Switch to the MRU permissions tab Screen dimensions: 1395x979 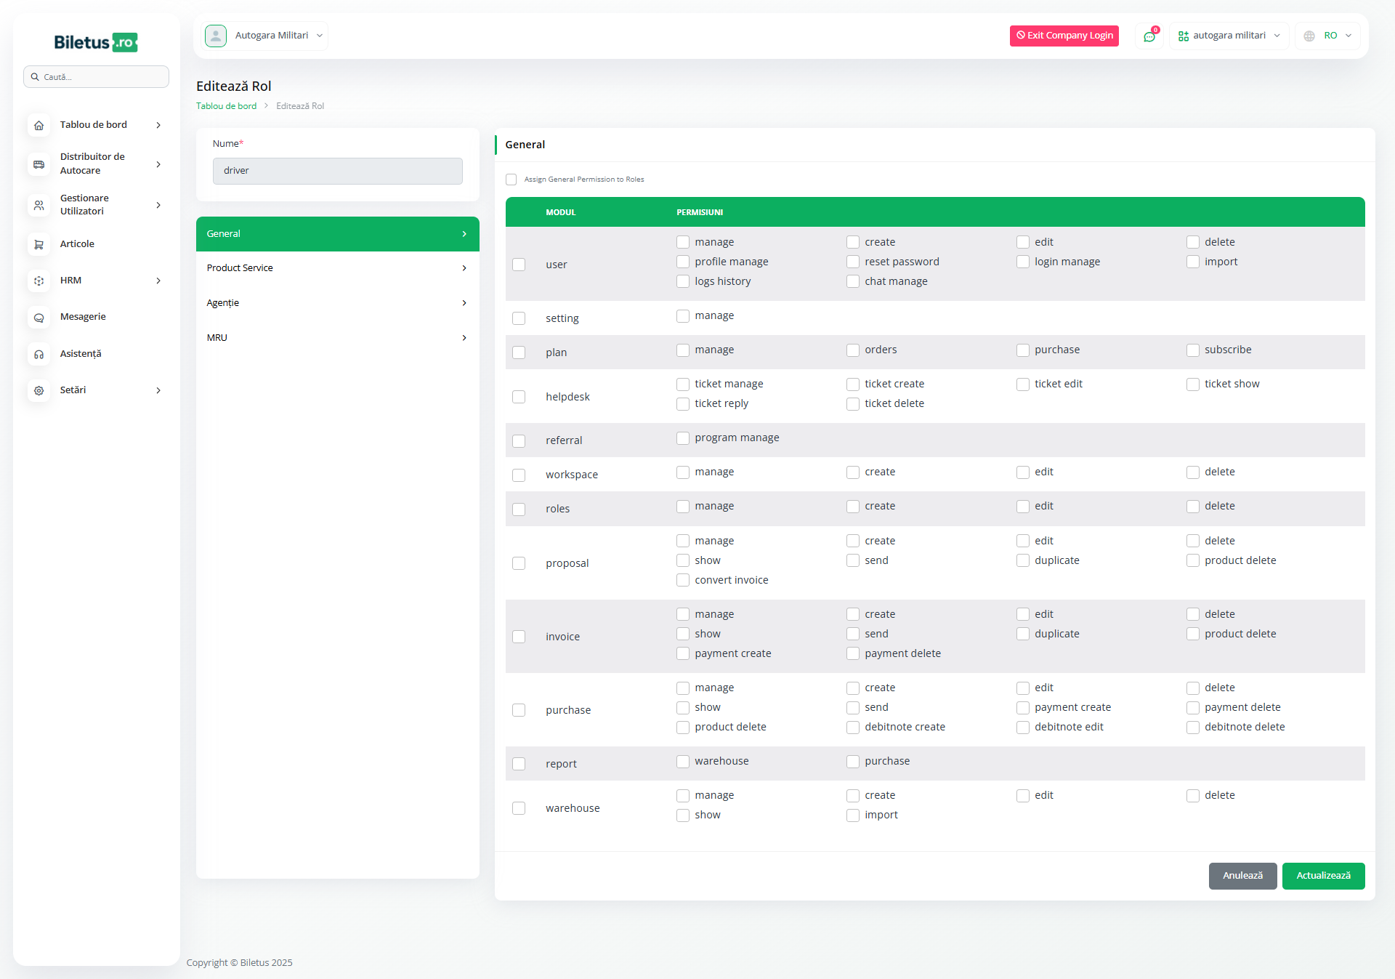(x=337, y=338)
